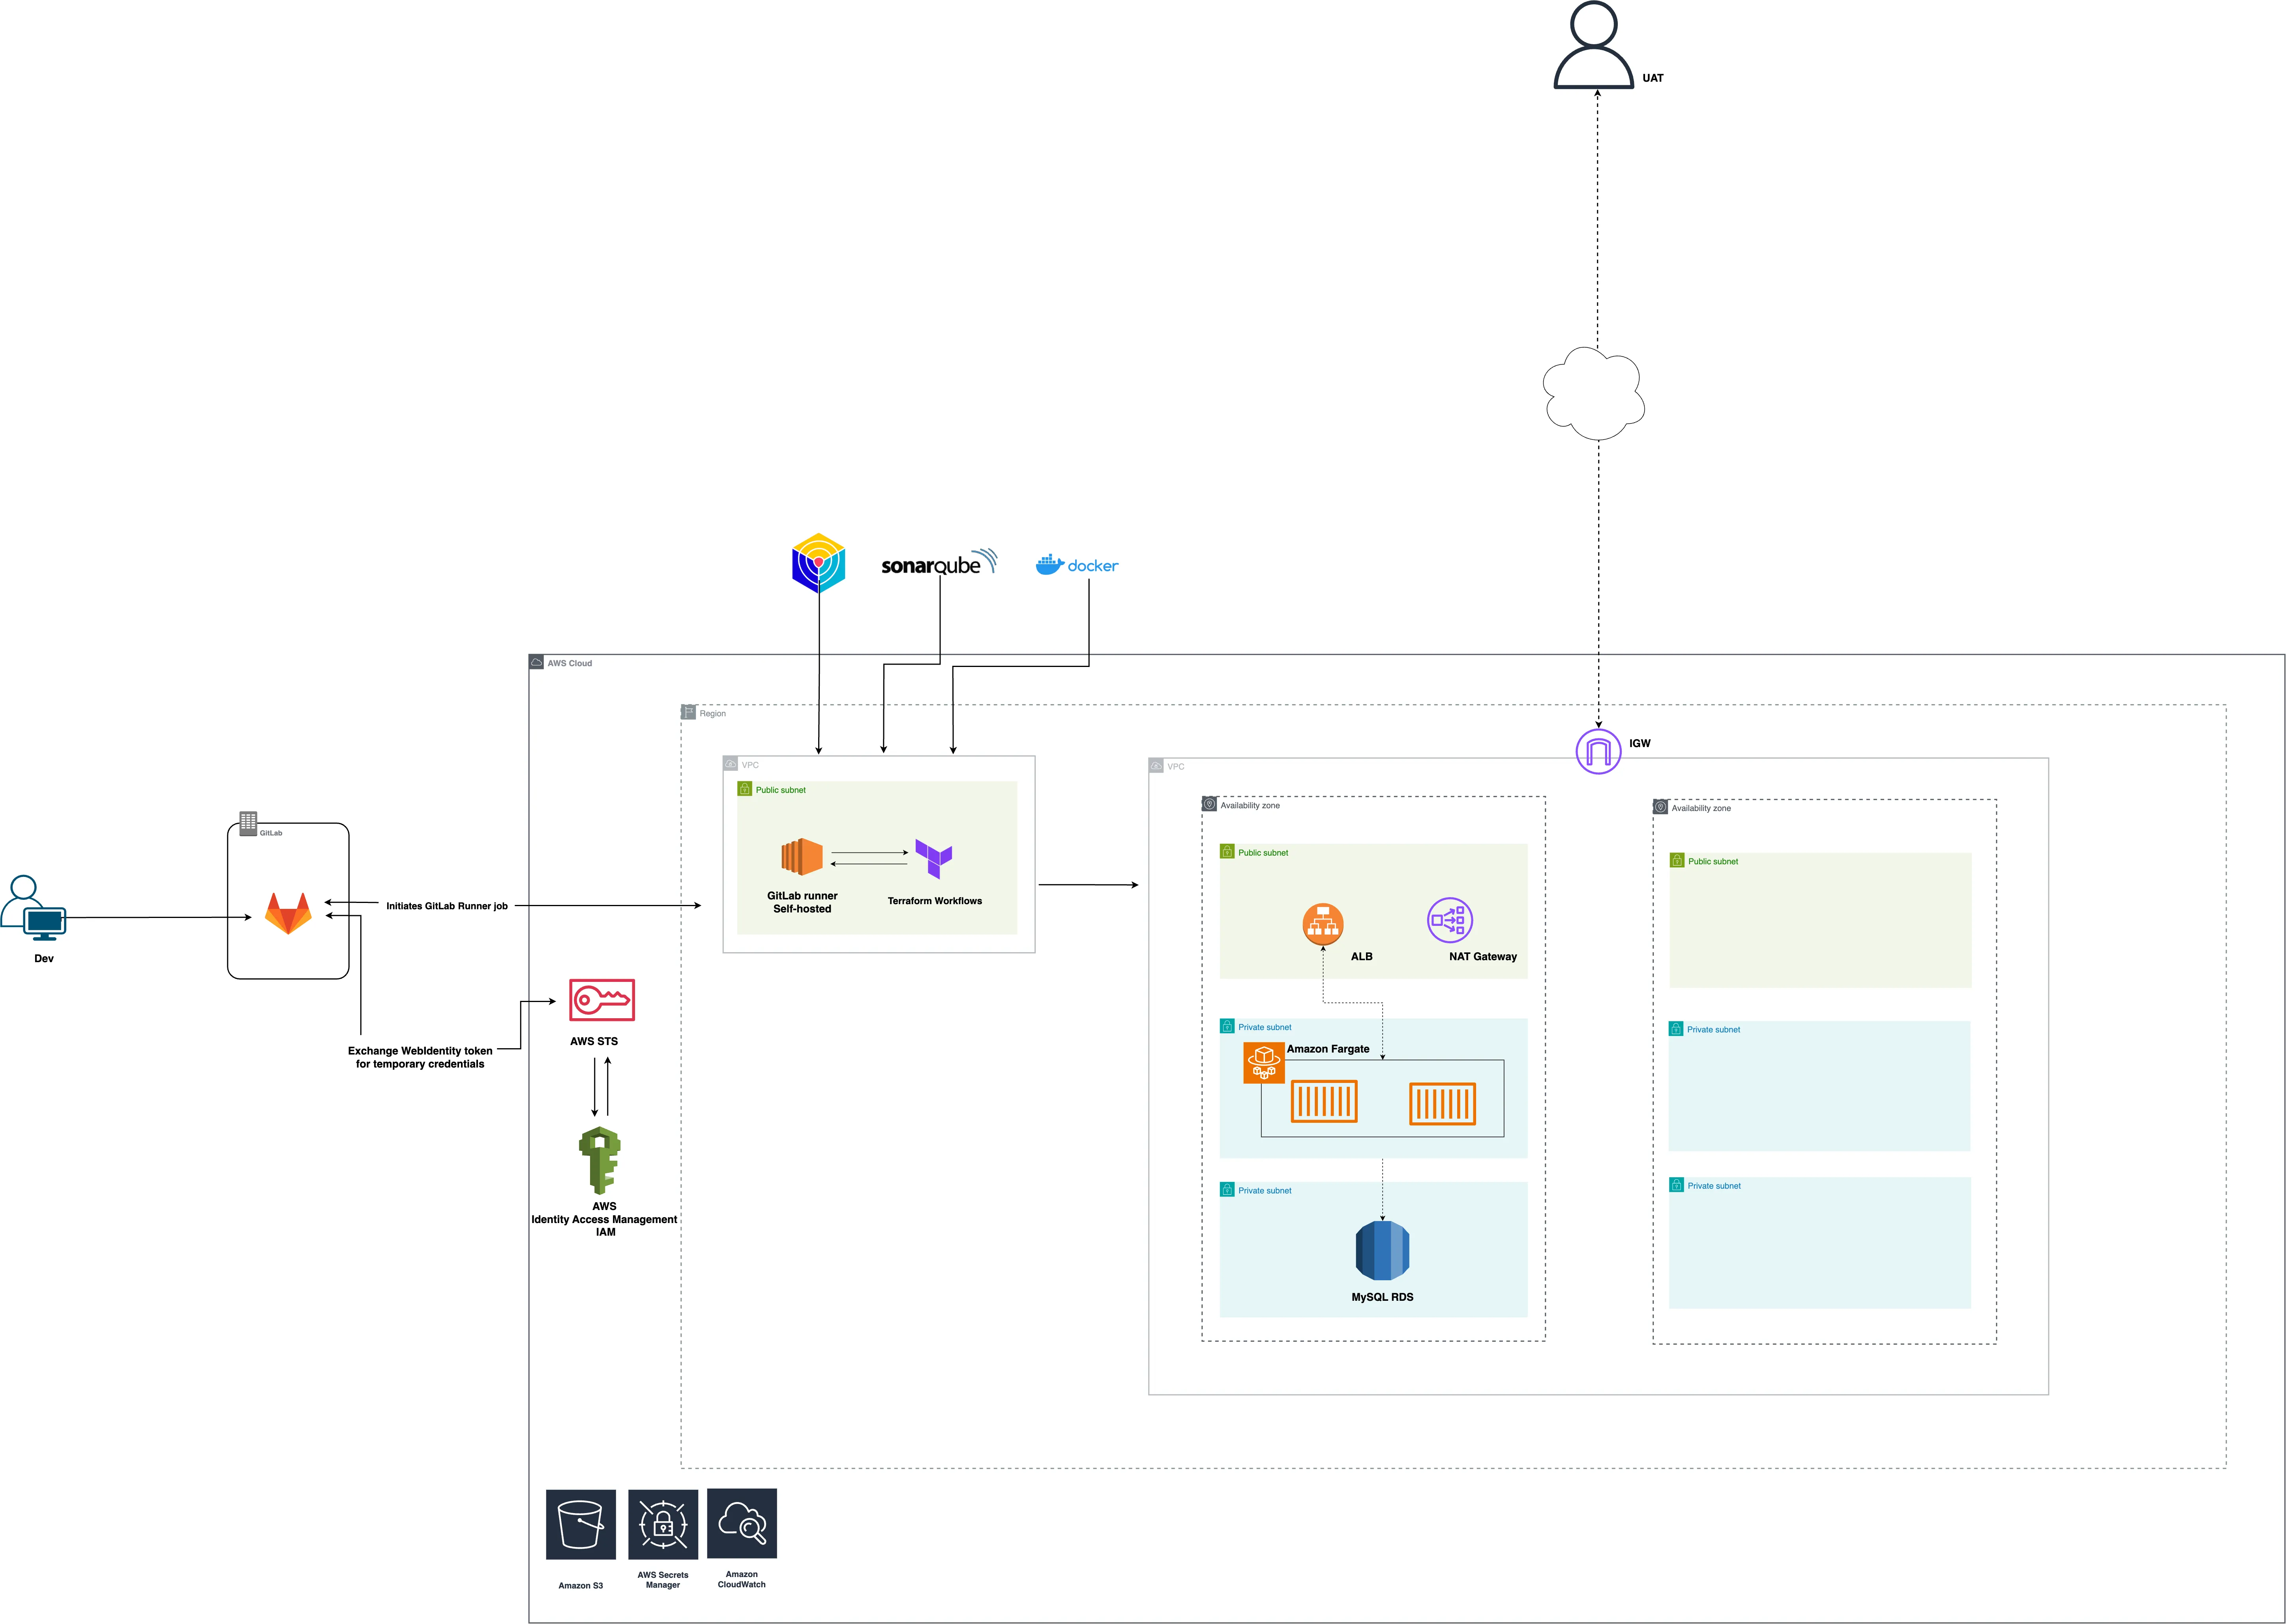Screen dimensions: 2286x1624
Task: Select the ALB load balancer icon
Action: [x=1322, y=924]
